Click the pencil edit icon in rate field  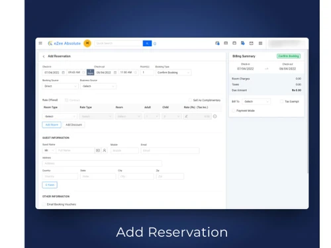pos(186,116)
